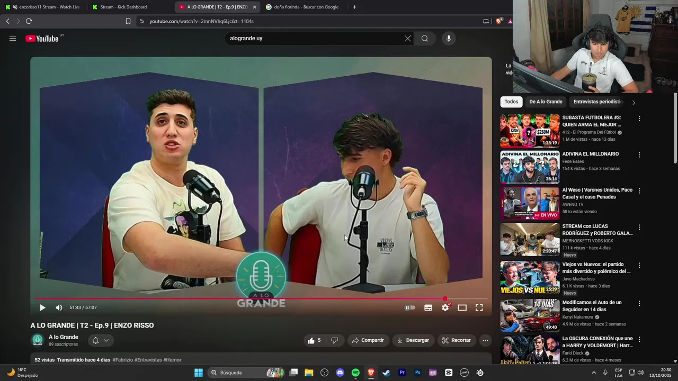Screen dimensions: 678x381
Task: Select the Entrevistas periodísticas chip
Action: (597, 102)
